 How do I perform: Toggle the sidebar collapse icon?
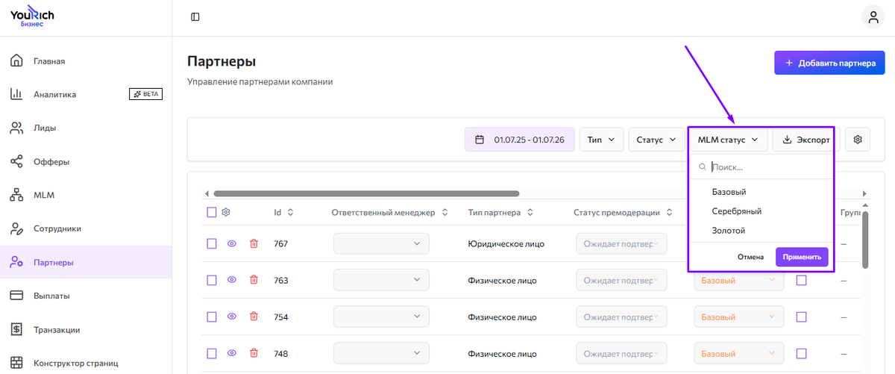tap(195, 16)
